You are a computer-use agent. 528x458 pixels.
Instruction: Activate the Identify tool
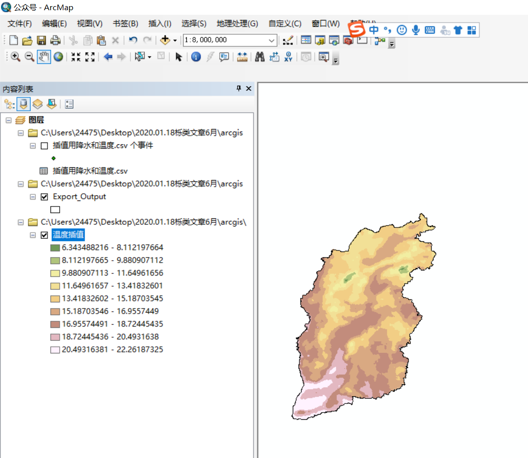(x=196, y=57)
